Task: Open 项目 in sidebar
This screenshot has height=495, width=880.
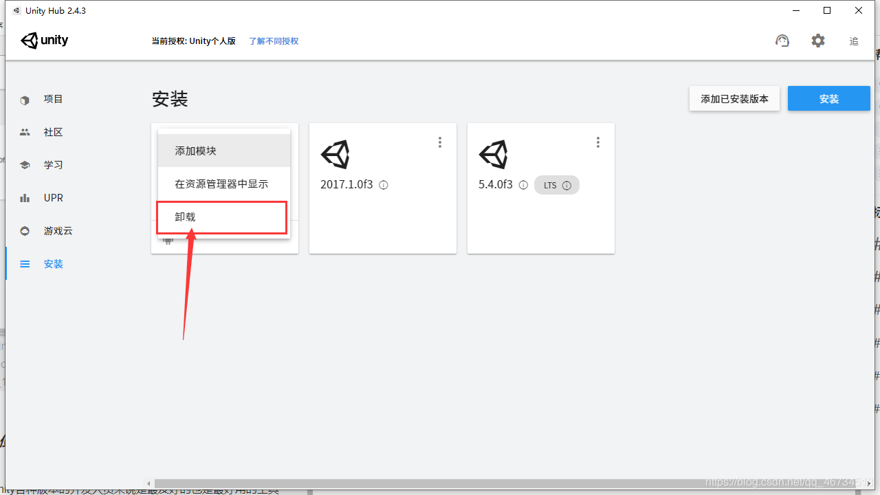Action: click(54, 99)
